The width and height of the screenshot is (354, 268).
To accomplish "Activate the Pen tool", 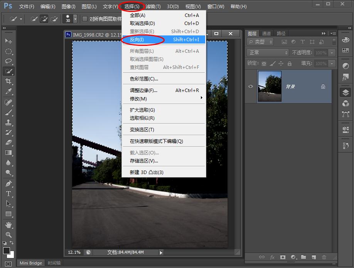I will coord(8,183).
